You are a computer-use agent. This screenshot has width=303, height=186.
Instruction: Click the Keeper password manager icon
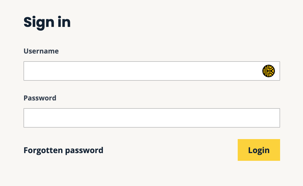(x=268, y=71)
